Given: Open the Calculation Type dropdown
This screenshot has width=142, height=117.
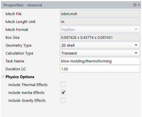Looking at the screenshot, I should 100,53.
